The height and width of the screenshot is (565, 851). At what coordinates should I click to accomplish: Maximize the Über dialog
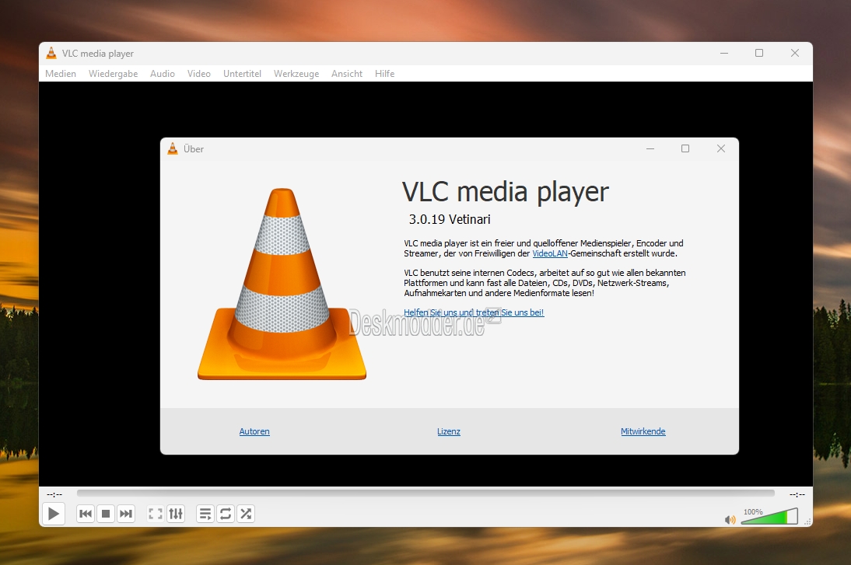685,148
